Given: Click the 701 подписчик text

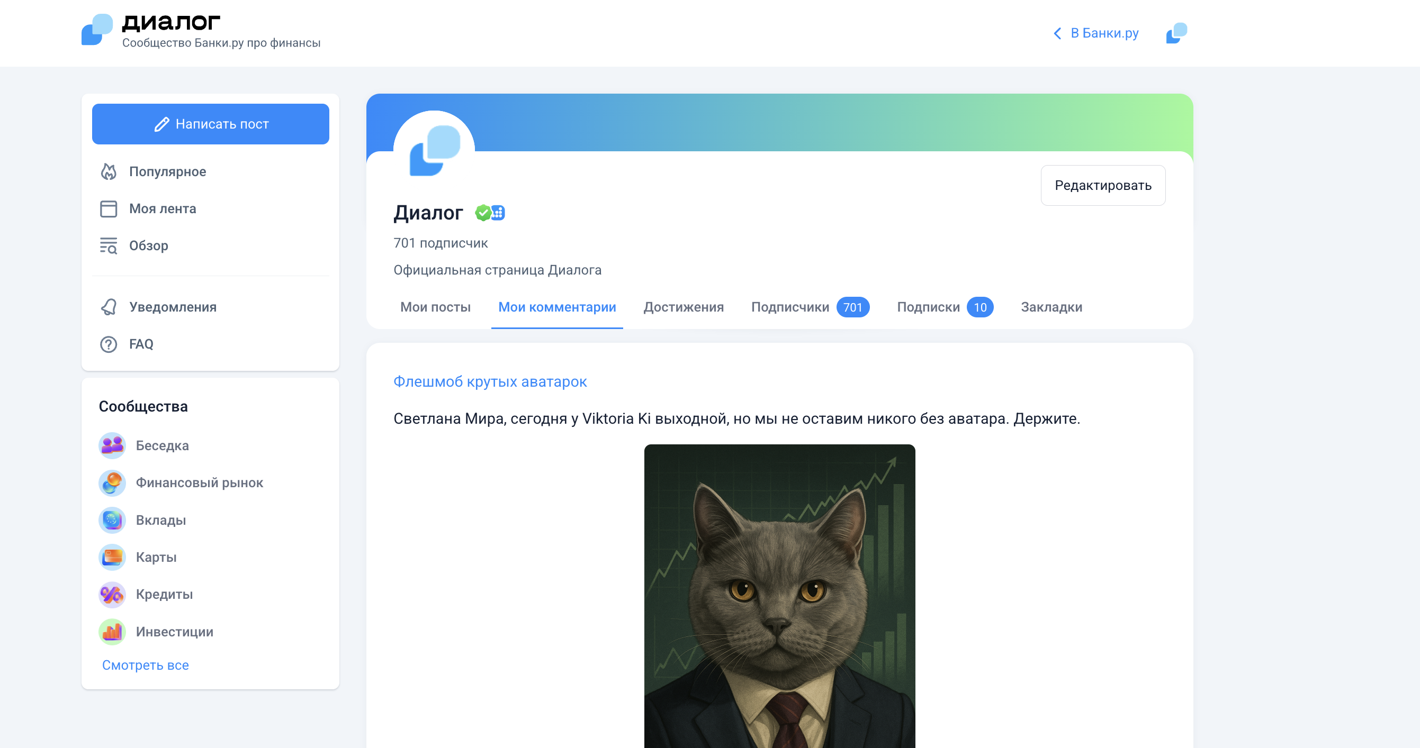Looking at the screenshot, I should click(x=441, y=243).
